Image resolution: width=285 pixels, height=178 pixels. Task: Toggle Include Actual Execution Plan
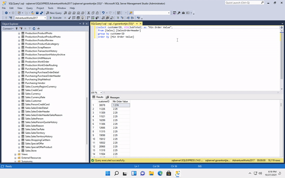coord(88,18)
